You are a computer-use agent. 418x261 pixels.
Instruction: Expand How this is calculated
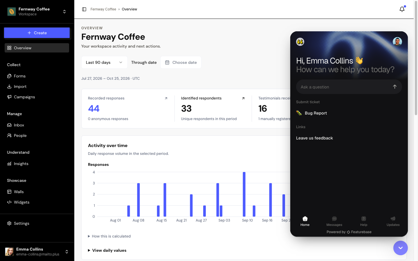[109, 236]
